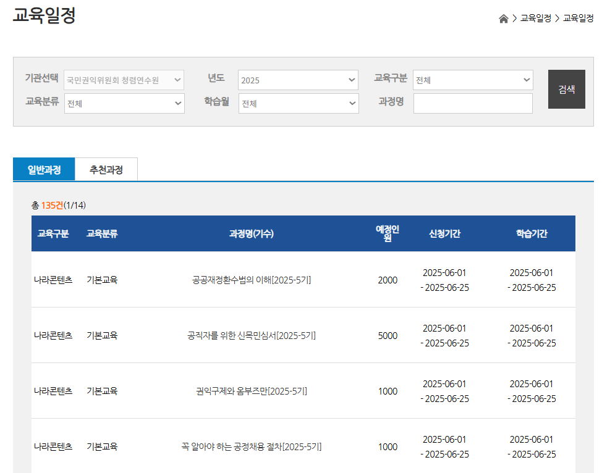Screen dimensions: 602x473
Task: Click the home icon in the breadcrumb
Action: [502, 19]
